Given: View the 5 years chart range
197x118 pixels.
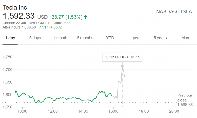Looking at the screenshot, I should [x=160, y=38].
